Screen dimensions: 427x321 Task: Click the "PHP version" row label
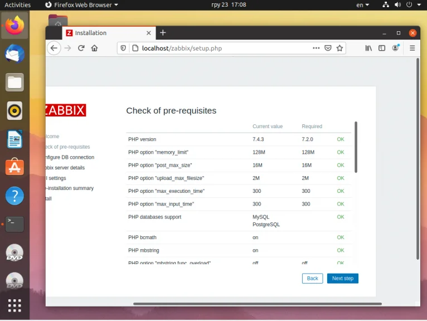[142, 139]
